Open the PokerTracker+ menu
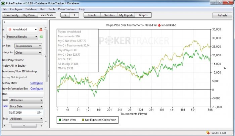The height and width of the screenshot is (136, 235). 67,9
